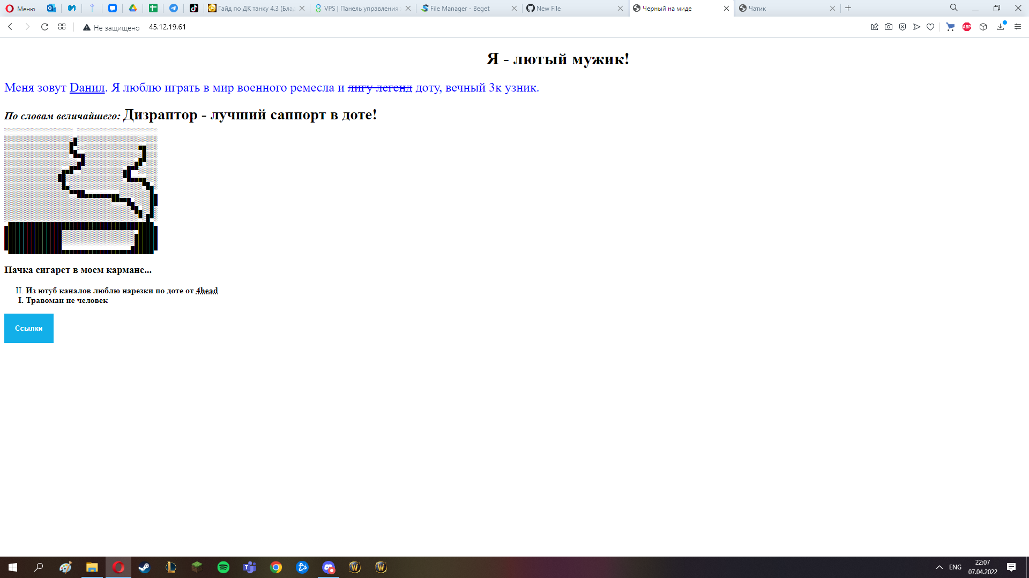
Task: Expand hidden system tray icons chevron
Action: pyautogui.click(x=939, y=567)
